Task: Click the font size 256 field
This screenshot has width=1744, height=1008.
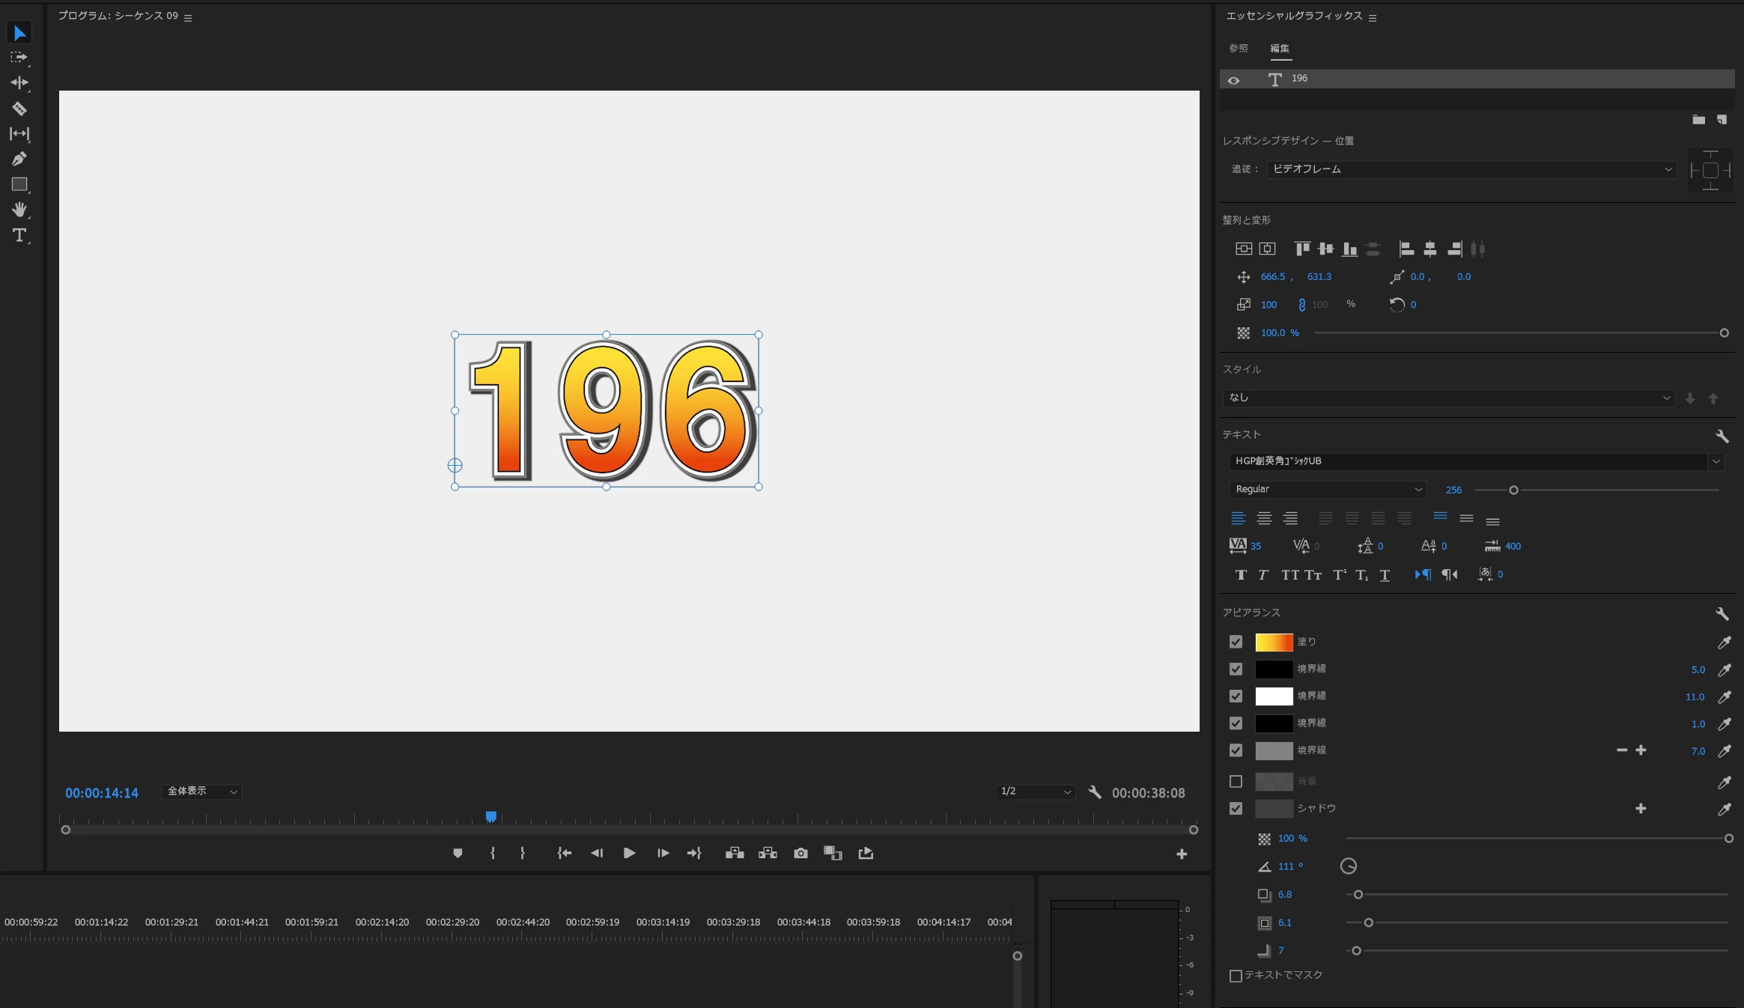Action: [1453, 490]
